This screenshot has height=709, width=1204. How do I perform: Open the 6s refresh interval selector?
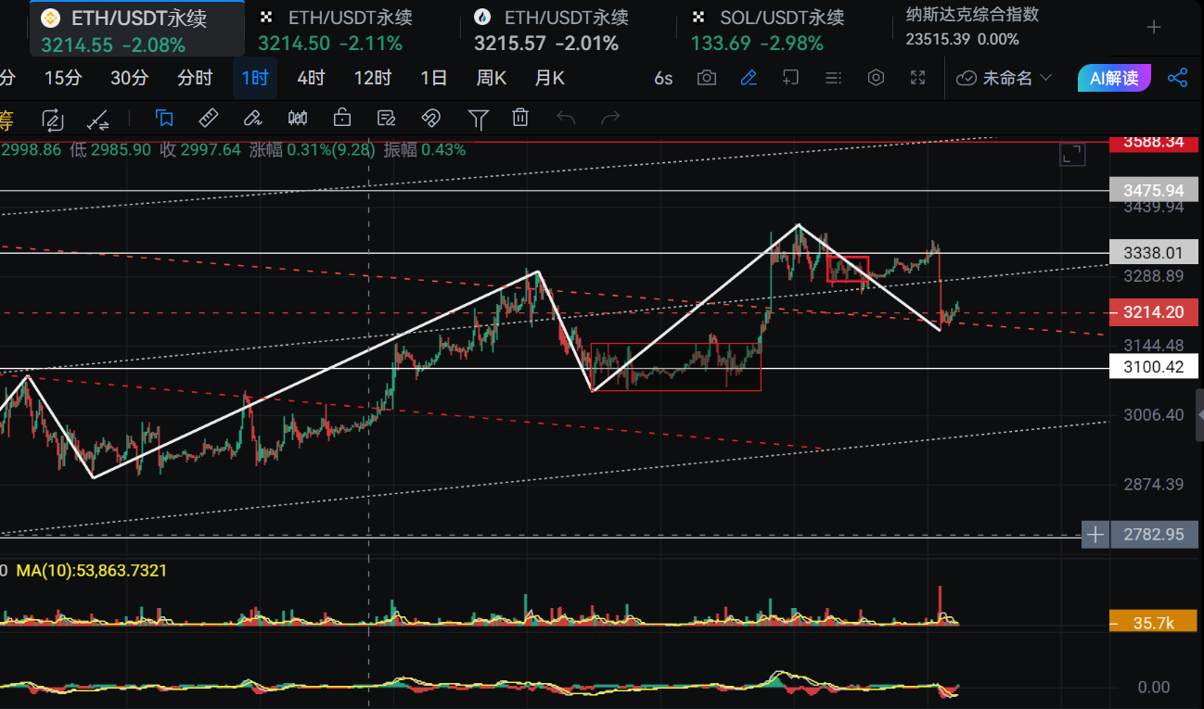[x=663, y=78]
